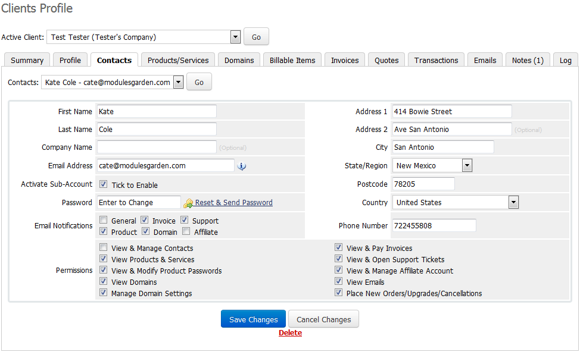
Task: Uncheck Product email notifications
Action: point(103,231)
